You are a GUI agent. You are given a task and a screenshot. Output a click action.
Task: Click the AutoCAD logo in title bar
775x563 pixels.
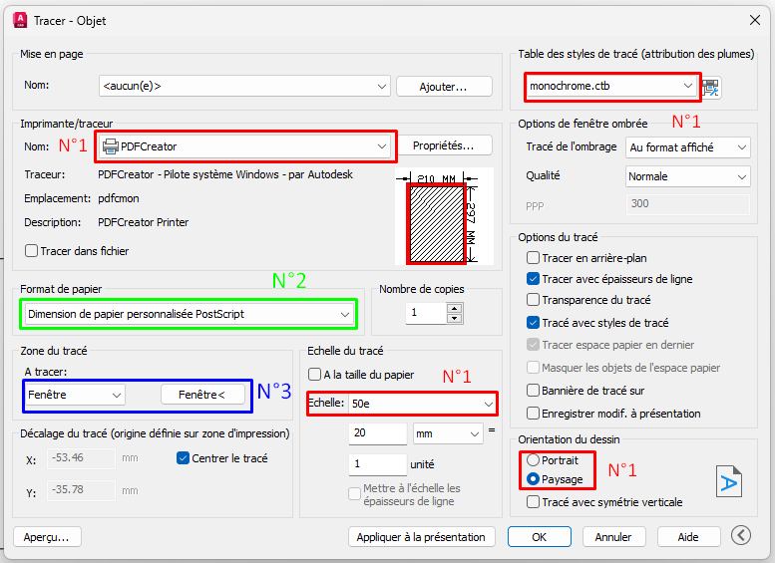[20, 20]
